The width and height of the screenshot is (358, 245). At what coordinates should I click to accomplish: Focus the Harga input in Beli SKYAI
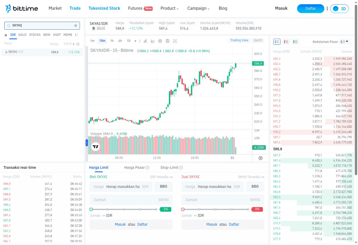(121, 187)
